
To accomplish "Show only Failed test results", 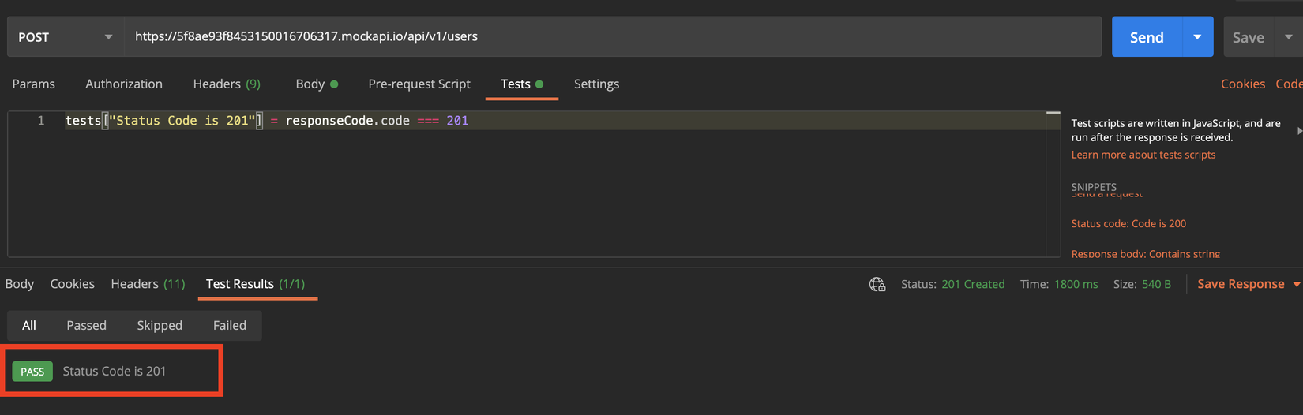I will [230, 325].
